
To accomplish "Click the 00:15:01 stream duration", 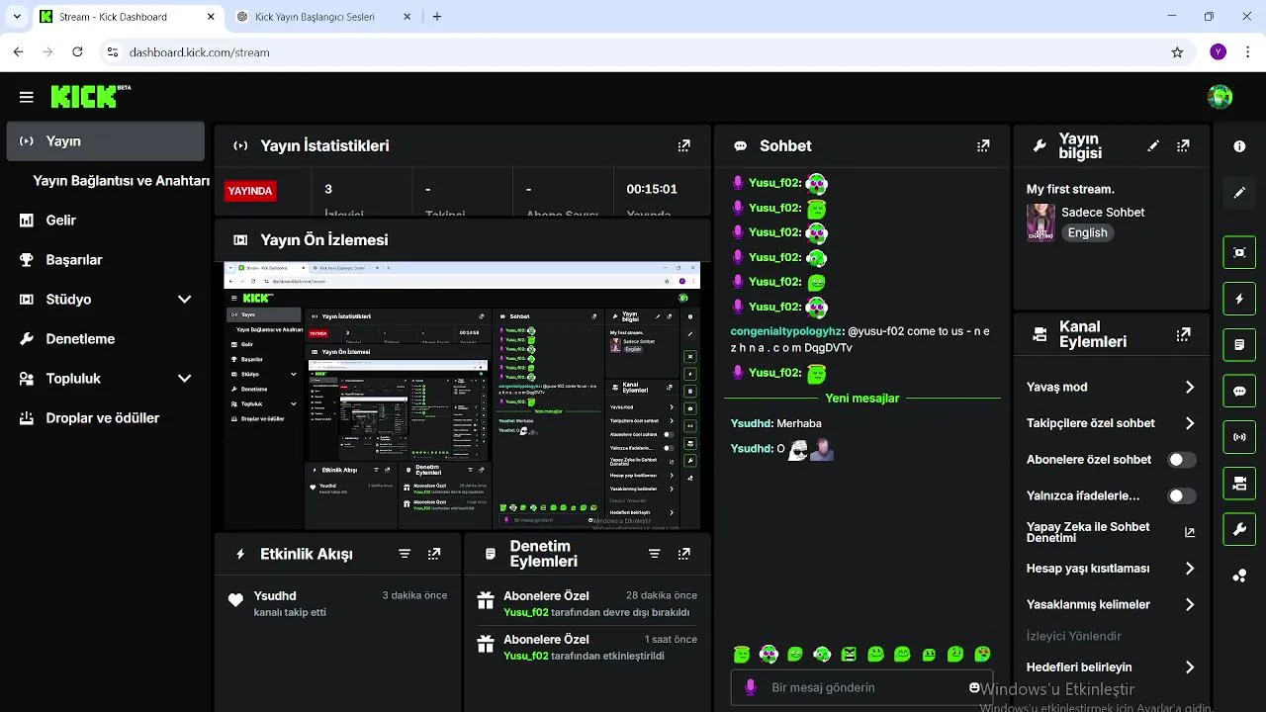I will [652, 189].
